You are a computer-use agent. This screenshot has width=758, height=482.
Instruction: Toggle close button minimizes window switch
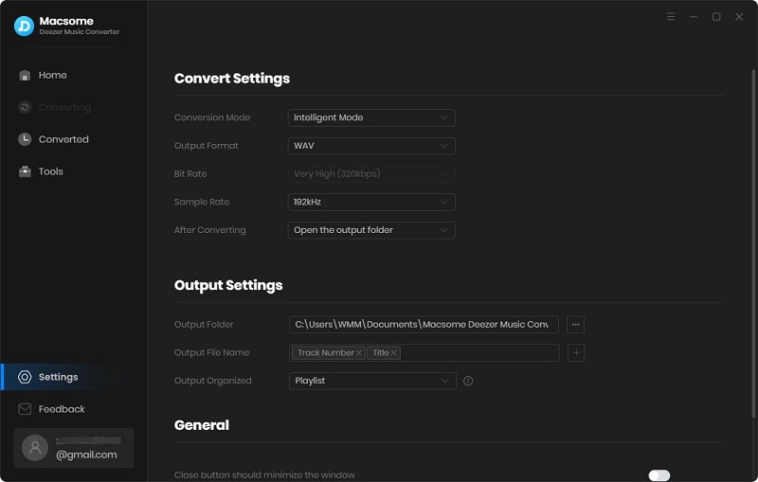(x=659, y=475)
